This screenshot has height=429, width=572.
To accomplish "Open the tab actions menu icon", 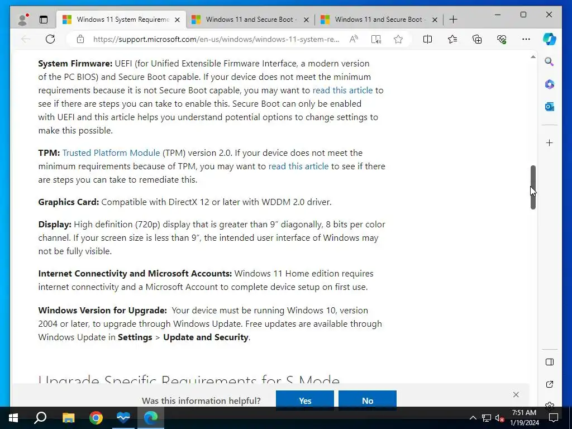I will (x=44, y=20).
